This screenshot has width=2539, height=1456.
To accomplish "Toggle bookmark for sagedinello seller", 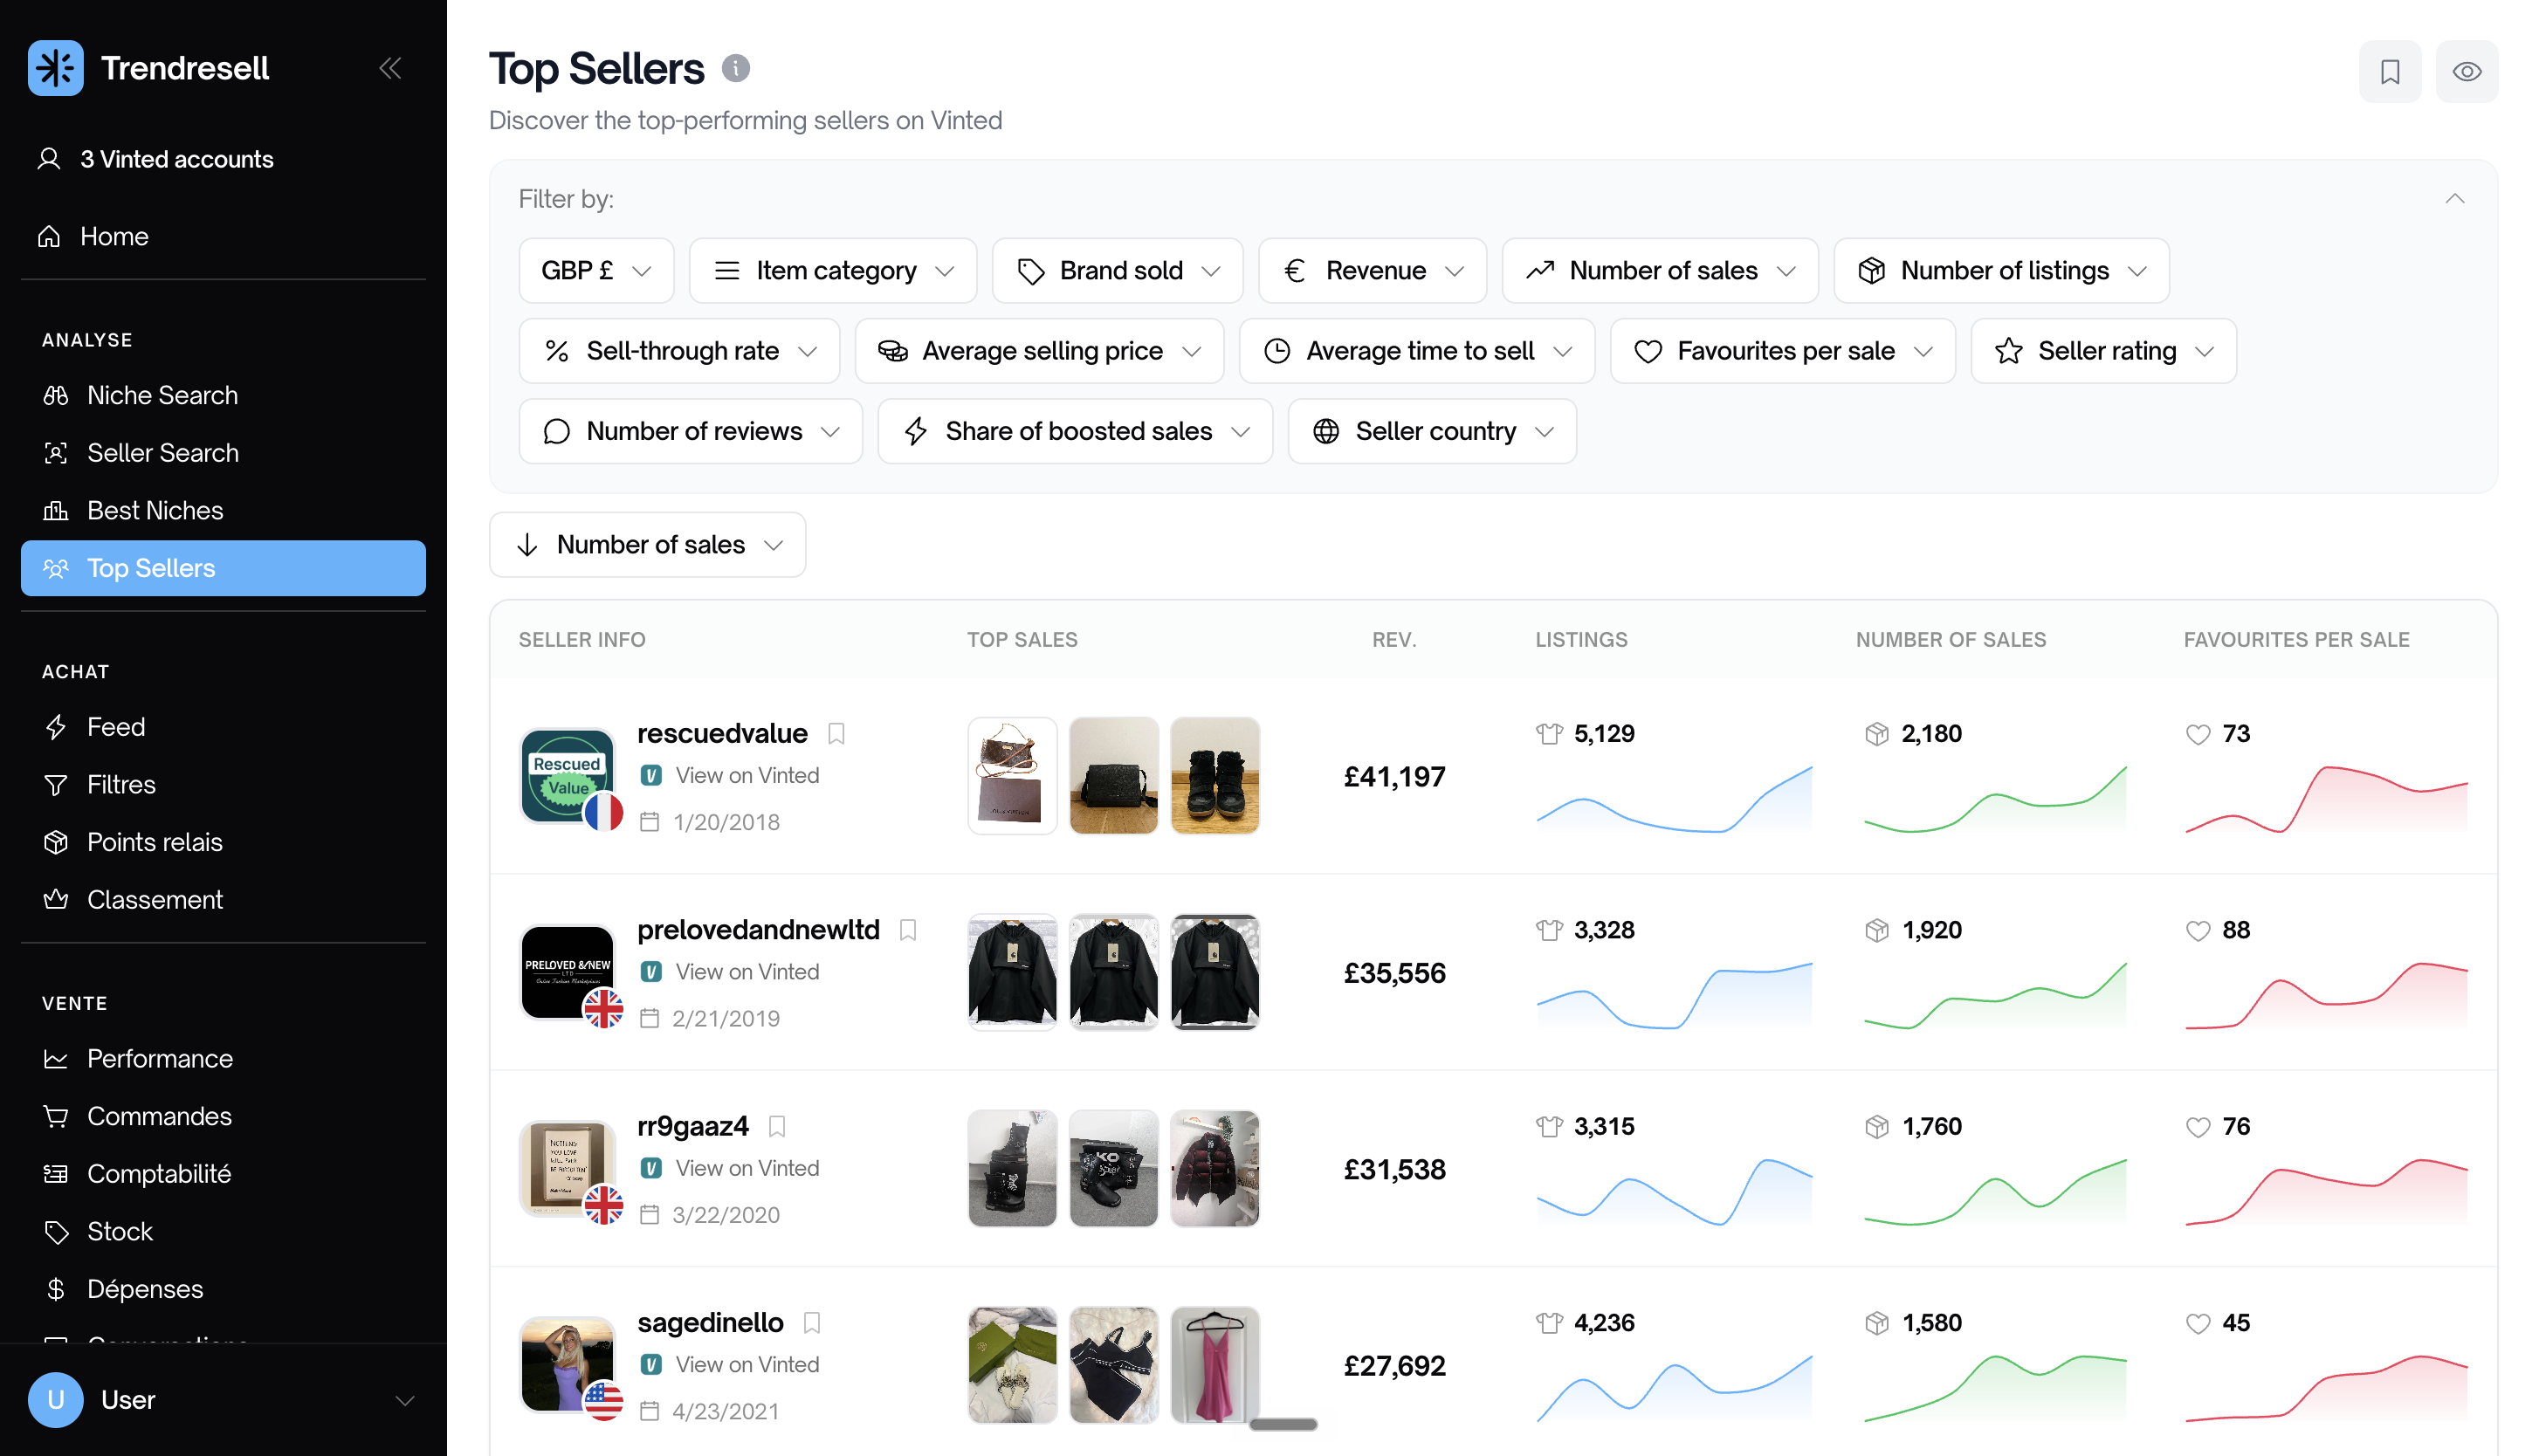I will click(x=812, y=1322).
